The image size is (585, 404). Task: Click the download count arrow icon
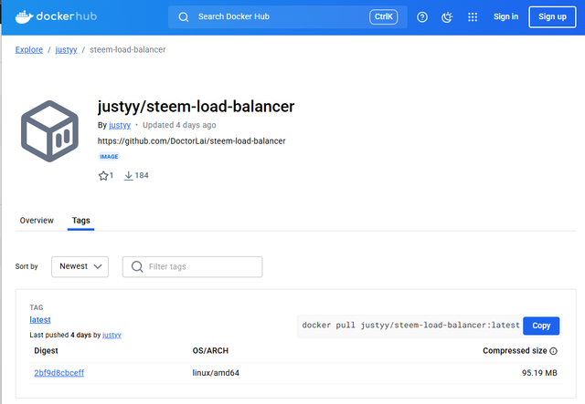[x=128, y=175]
